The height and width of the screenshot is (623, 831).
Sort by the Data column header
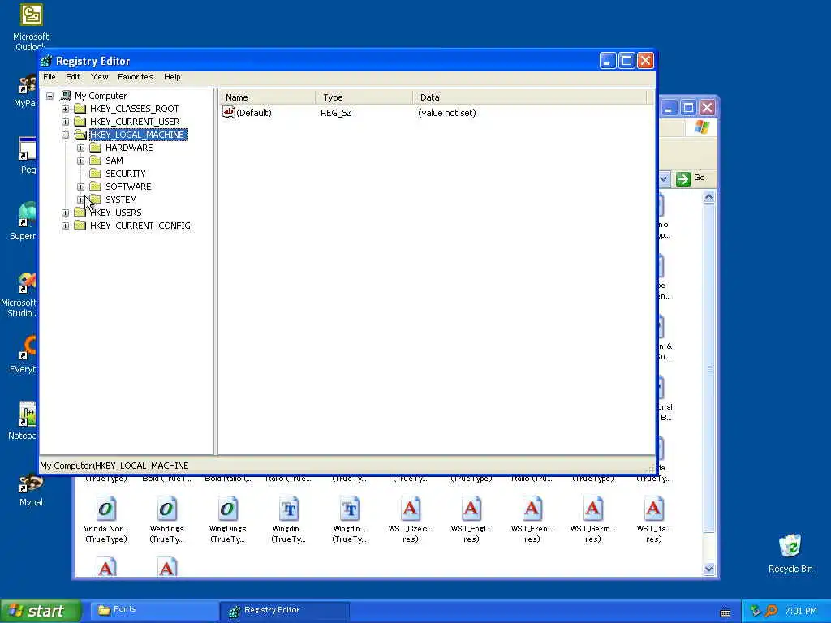(529, 97)
